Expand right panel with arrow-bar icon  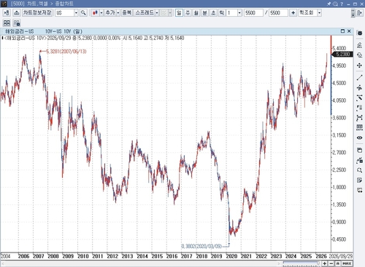point(360,12)
